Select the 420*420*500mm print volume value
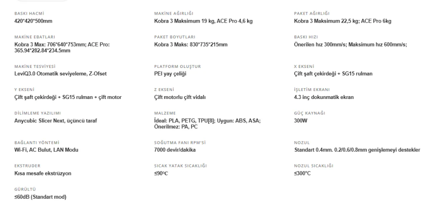433x213 pixels. click(x=33, y=21)
